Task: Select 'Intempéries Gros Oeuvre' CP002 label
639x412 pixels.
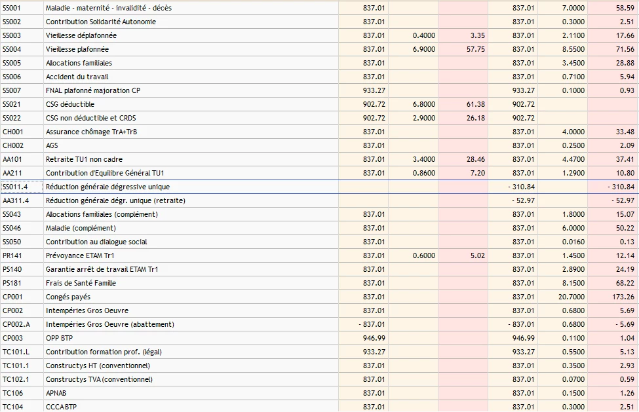Action: [x=87, y=310]
